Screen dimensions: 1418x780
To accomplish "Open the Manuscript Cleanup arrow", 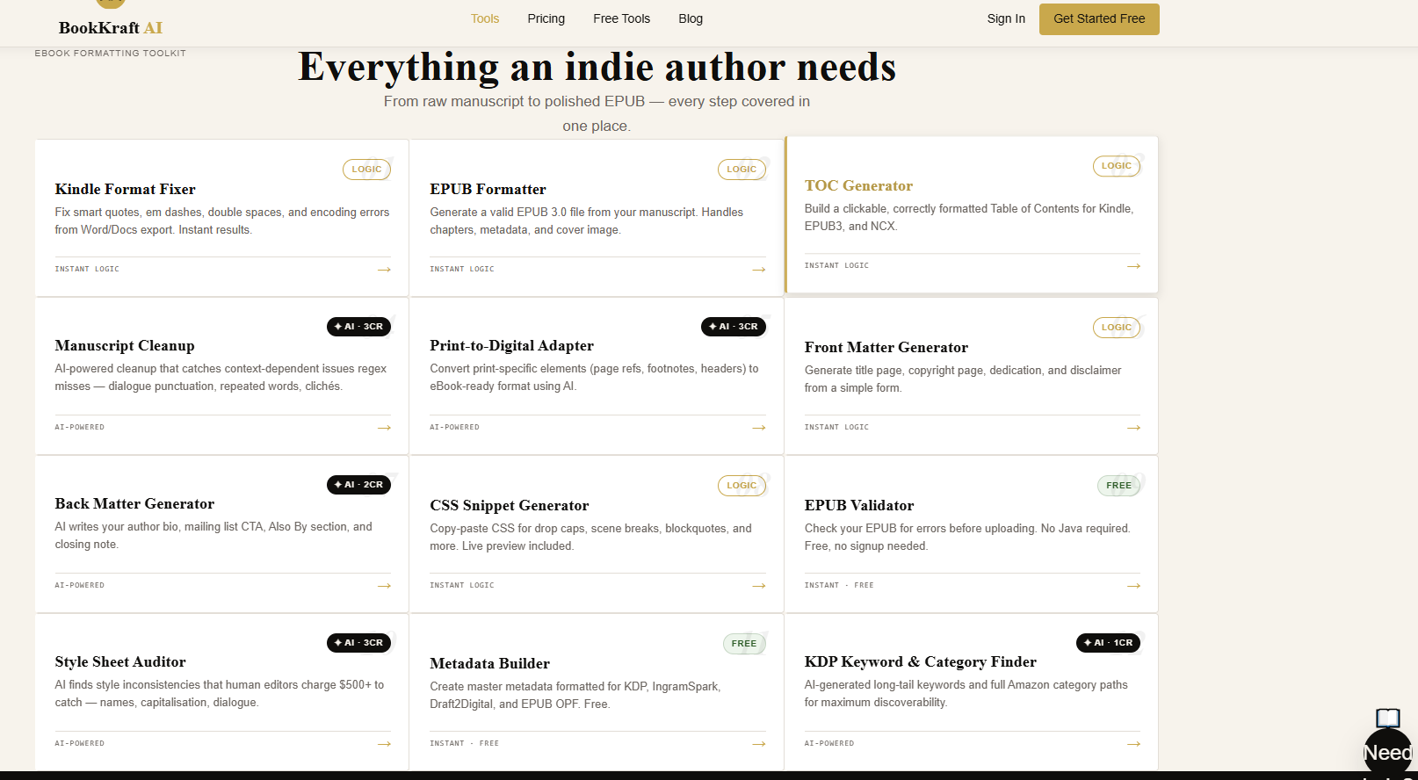I will tap(384, 428).
